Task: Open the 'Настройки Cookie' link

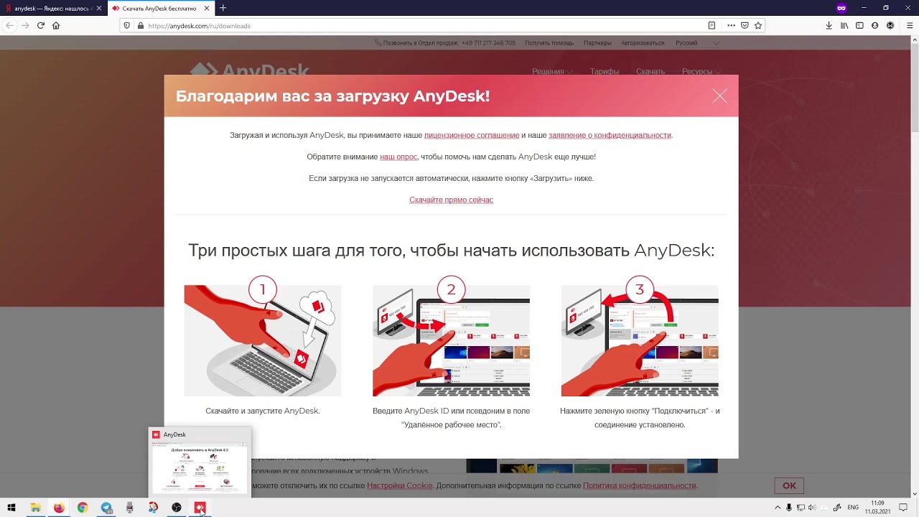Action: [400, 485]
